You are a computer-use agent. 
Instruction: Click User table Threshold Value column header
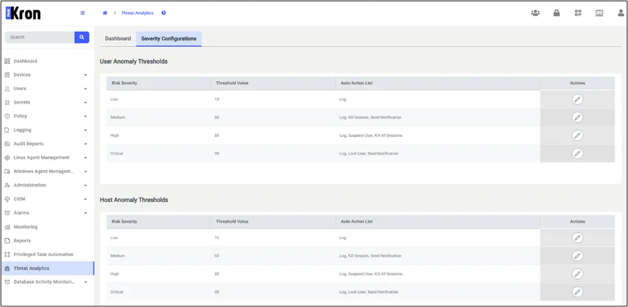(272, 83)
